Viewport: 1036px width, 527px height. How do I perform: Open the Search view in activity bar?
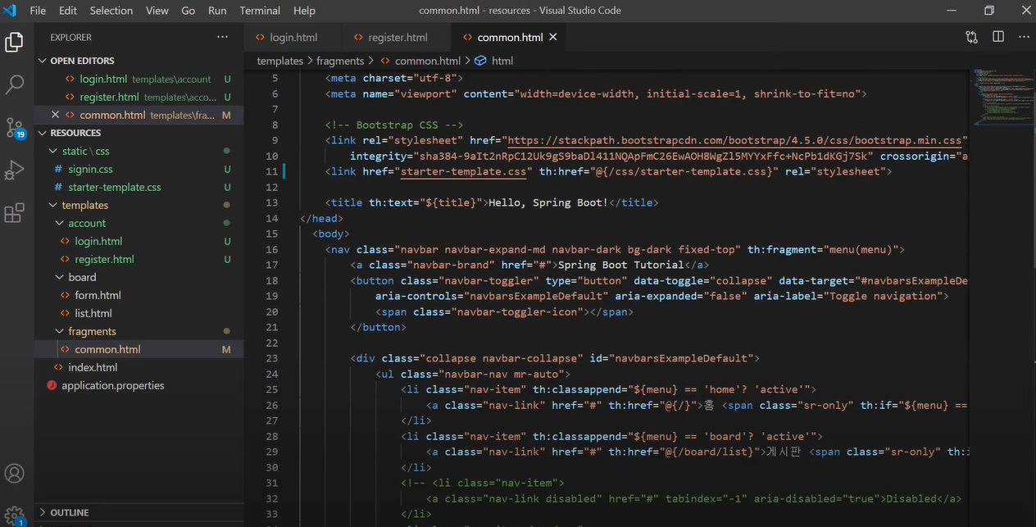point(15,84)
